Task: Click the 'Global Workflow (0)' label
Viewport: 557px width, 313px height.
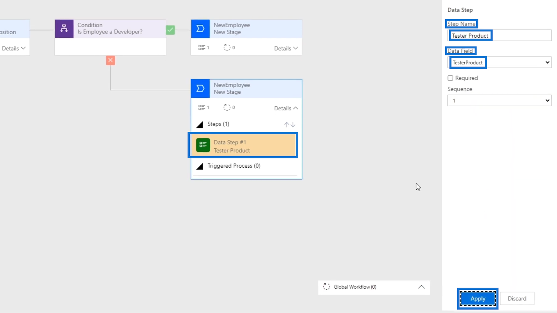Action: click(355, 287)
